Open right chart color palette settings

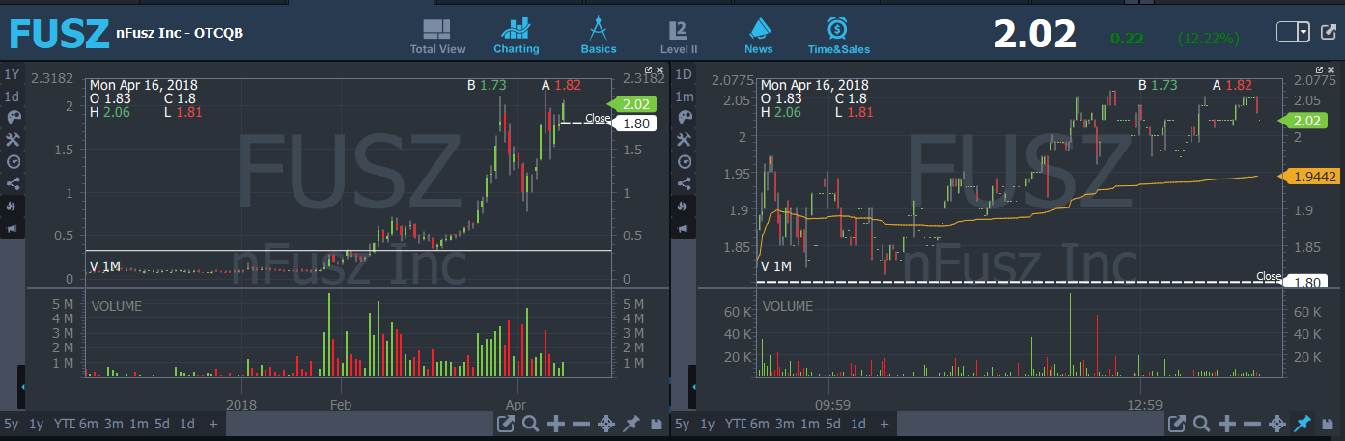click(x=685, y=117)
